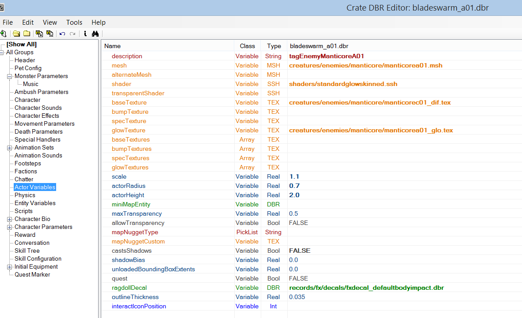This screenshot has width=522, height=318.
Task: Collapse the Monster Parameters node
Action: (10, 76)
